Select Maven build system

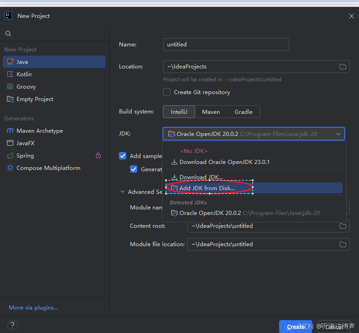[211, 112]
